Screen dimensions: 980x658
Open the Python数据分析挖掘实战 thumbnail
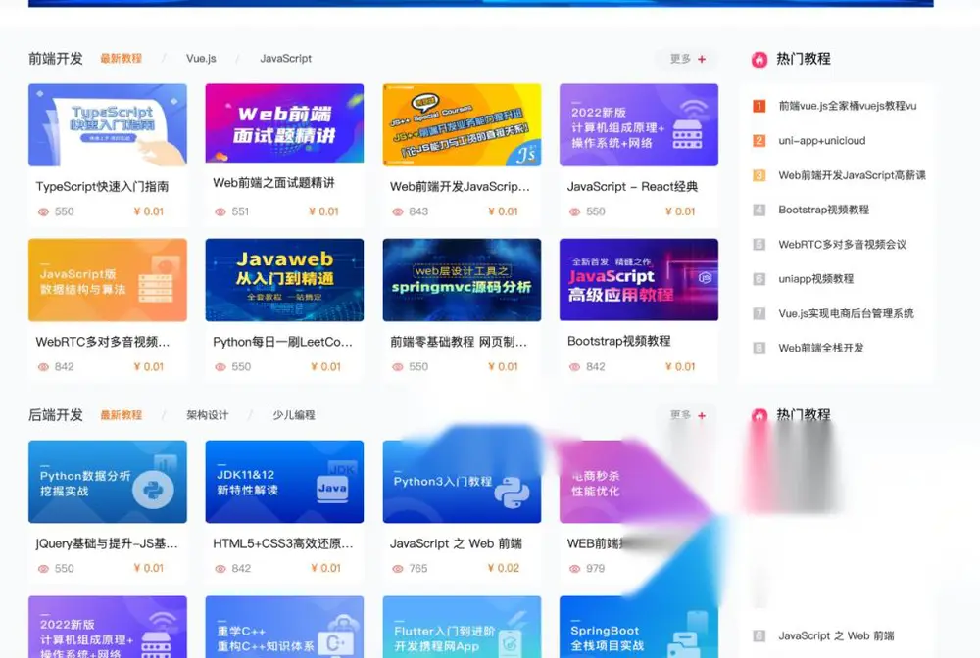pyautogui.click(x=108, y=482)
